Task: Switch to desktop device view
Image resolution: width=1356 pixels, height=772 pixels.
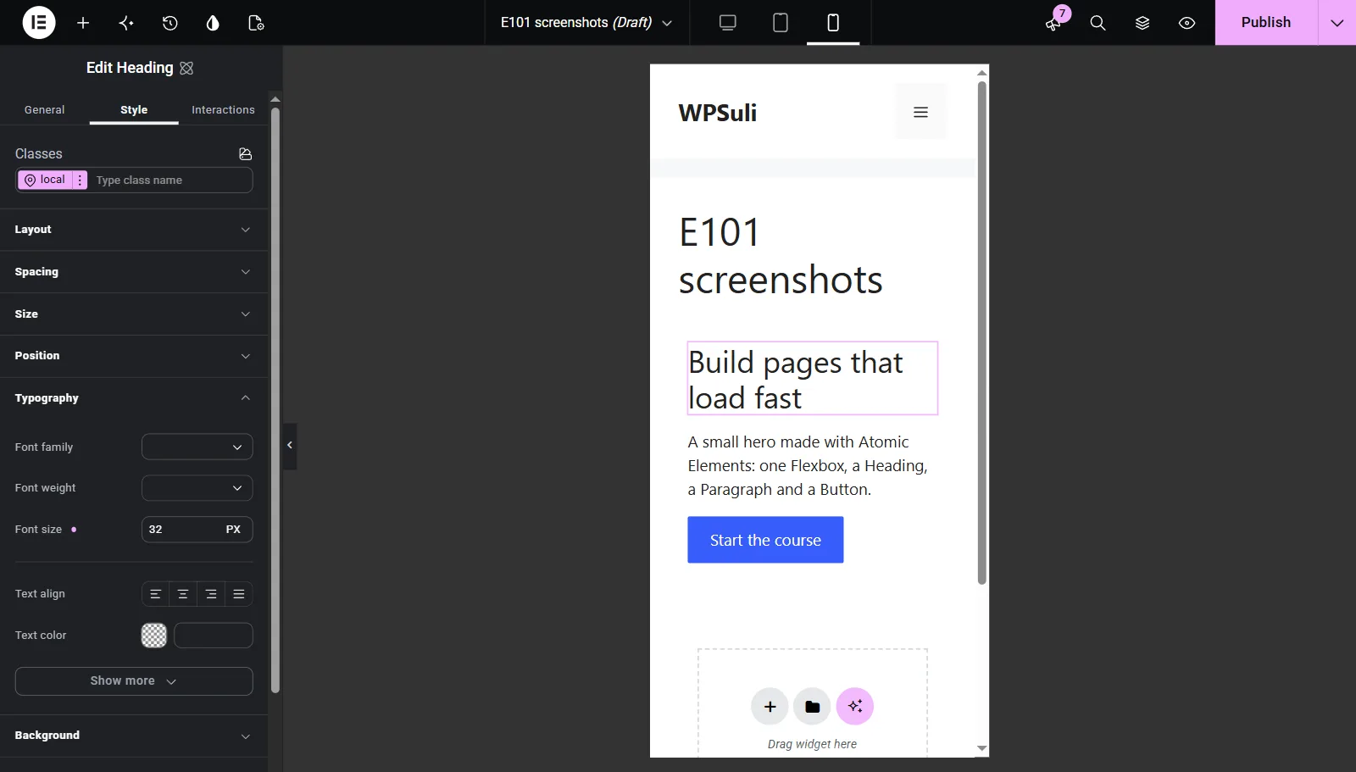Action: 727,23
